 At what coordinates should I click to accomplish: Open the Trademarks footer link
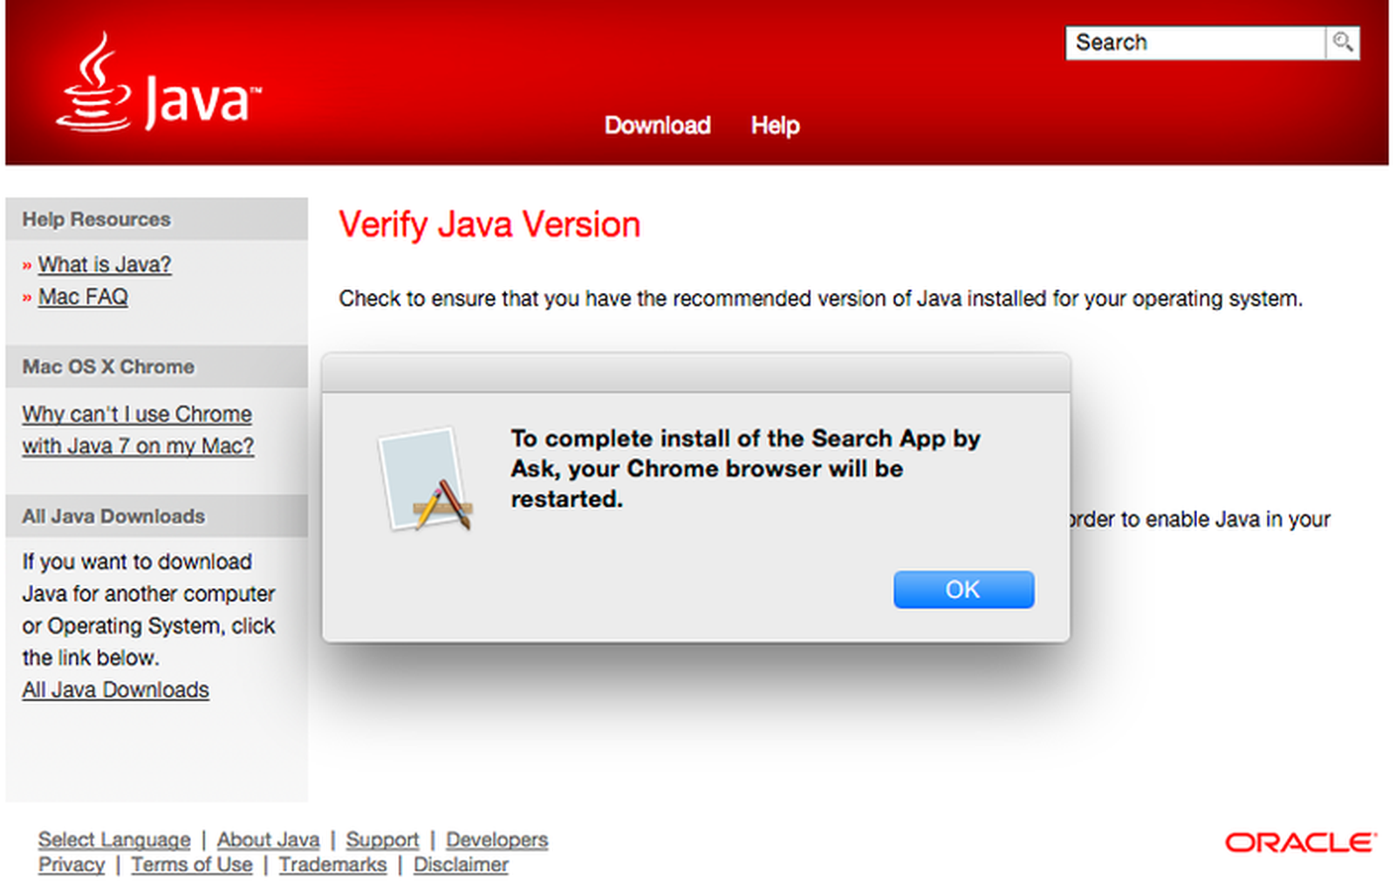(332, 865)
